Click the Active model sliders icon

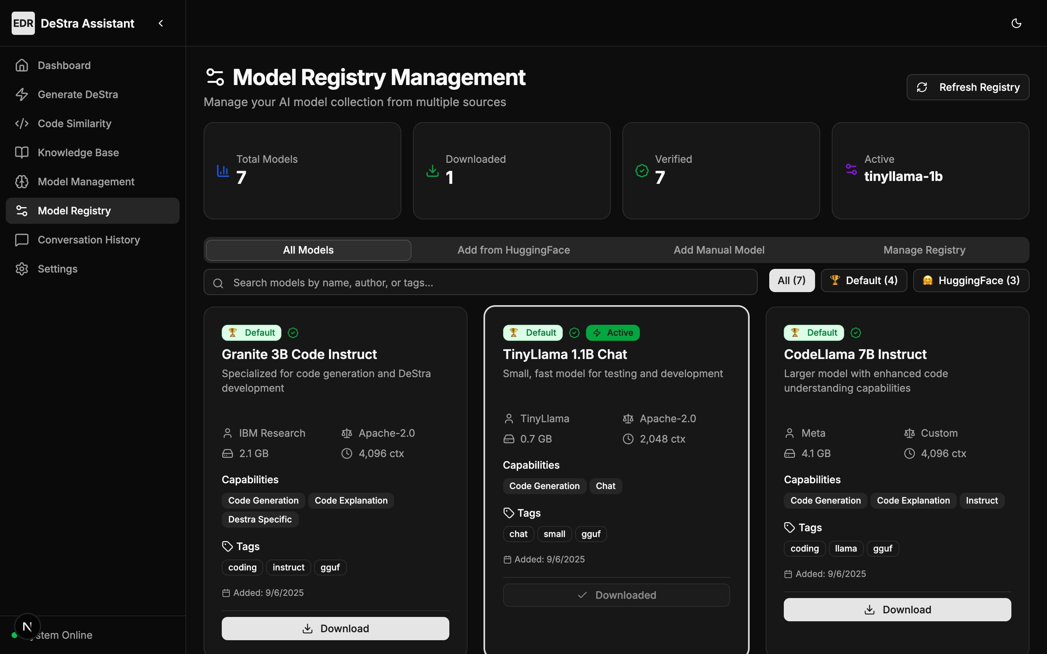(851, 169)
